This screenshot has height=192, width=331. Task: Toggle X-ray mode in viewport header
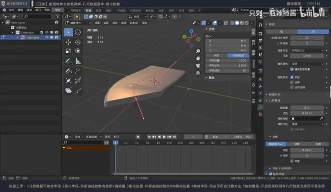[x=226, y=22]
